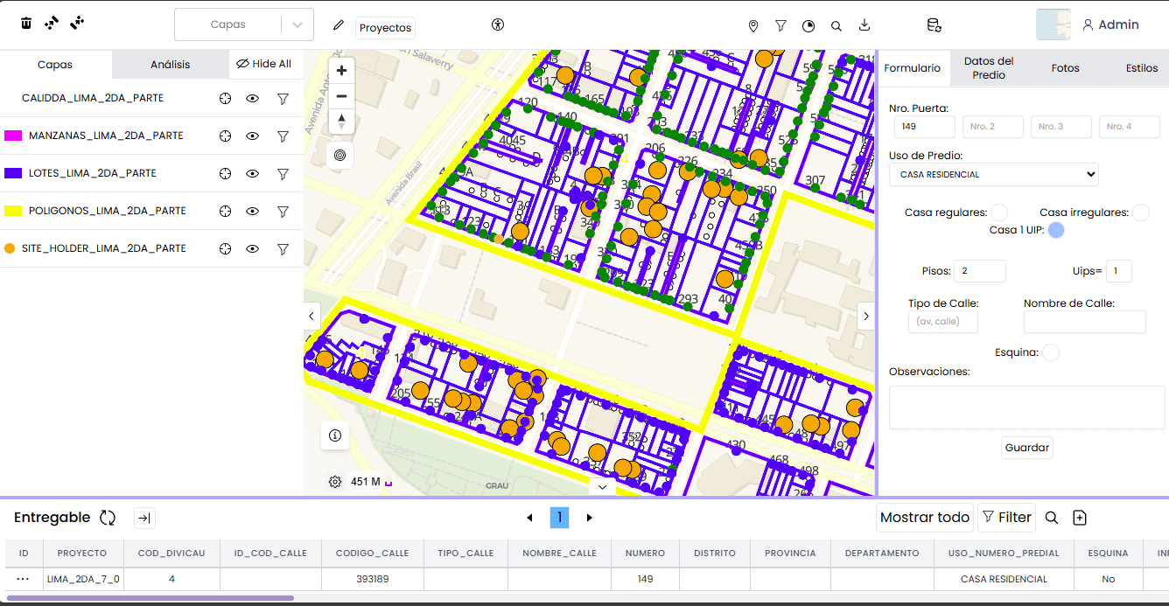
Task: Click the location pin icon in top toolbar
Action: [x=753, y=26]
